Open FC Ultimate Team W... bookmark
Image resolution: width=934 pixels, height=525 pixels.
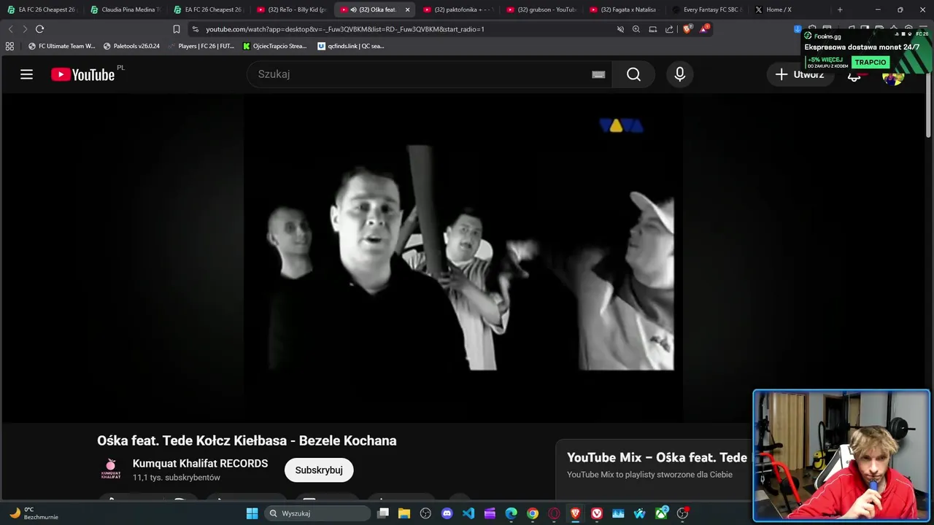click(x=61, y=46)
